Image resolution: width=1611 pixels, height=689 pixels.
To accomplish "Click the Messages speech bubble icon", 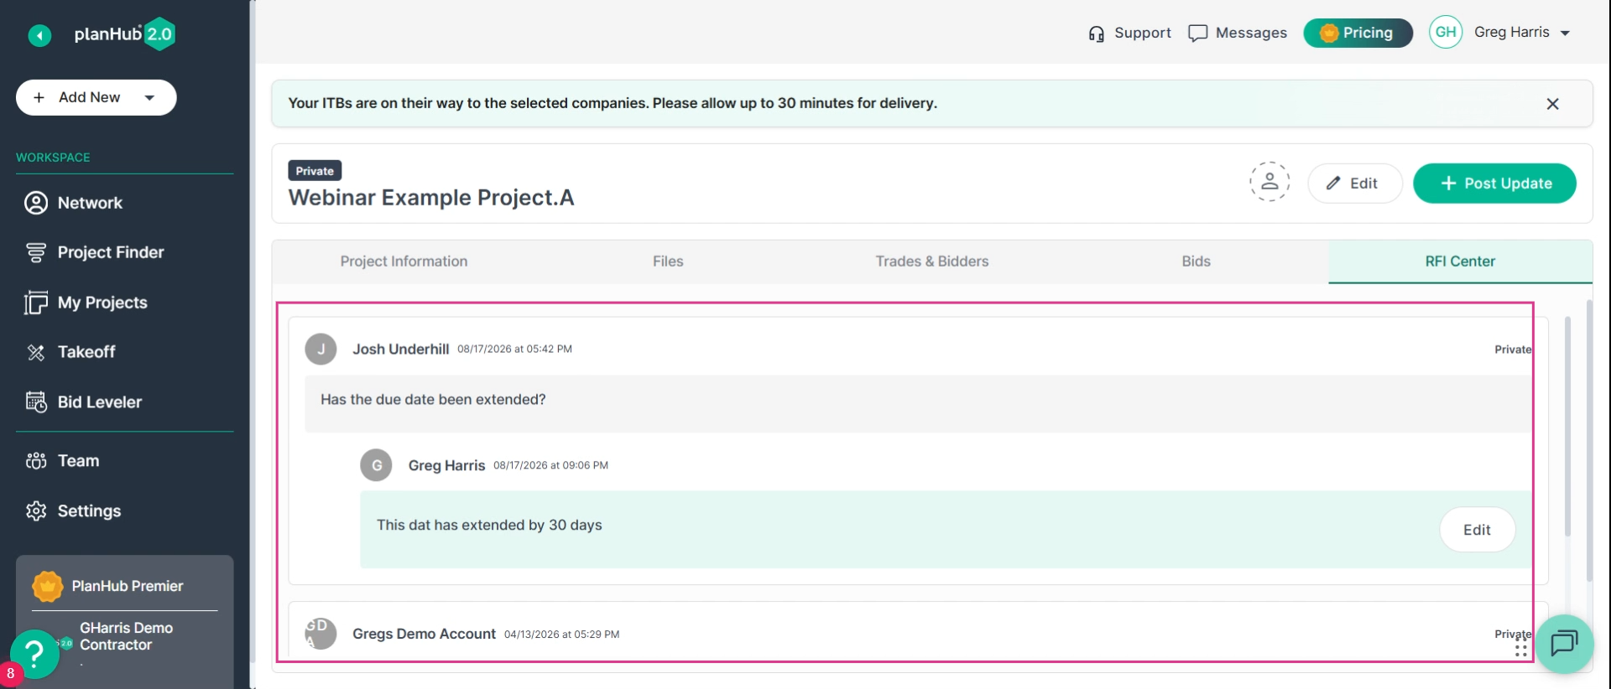I will tap(1198, 34).
